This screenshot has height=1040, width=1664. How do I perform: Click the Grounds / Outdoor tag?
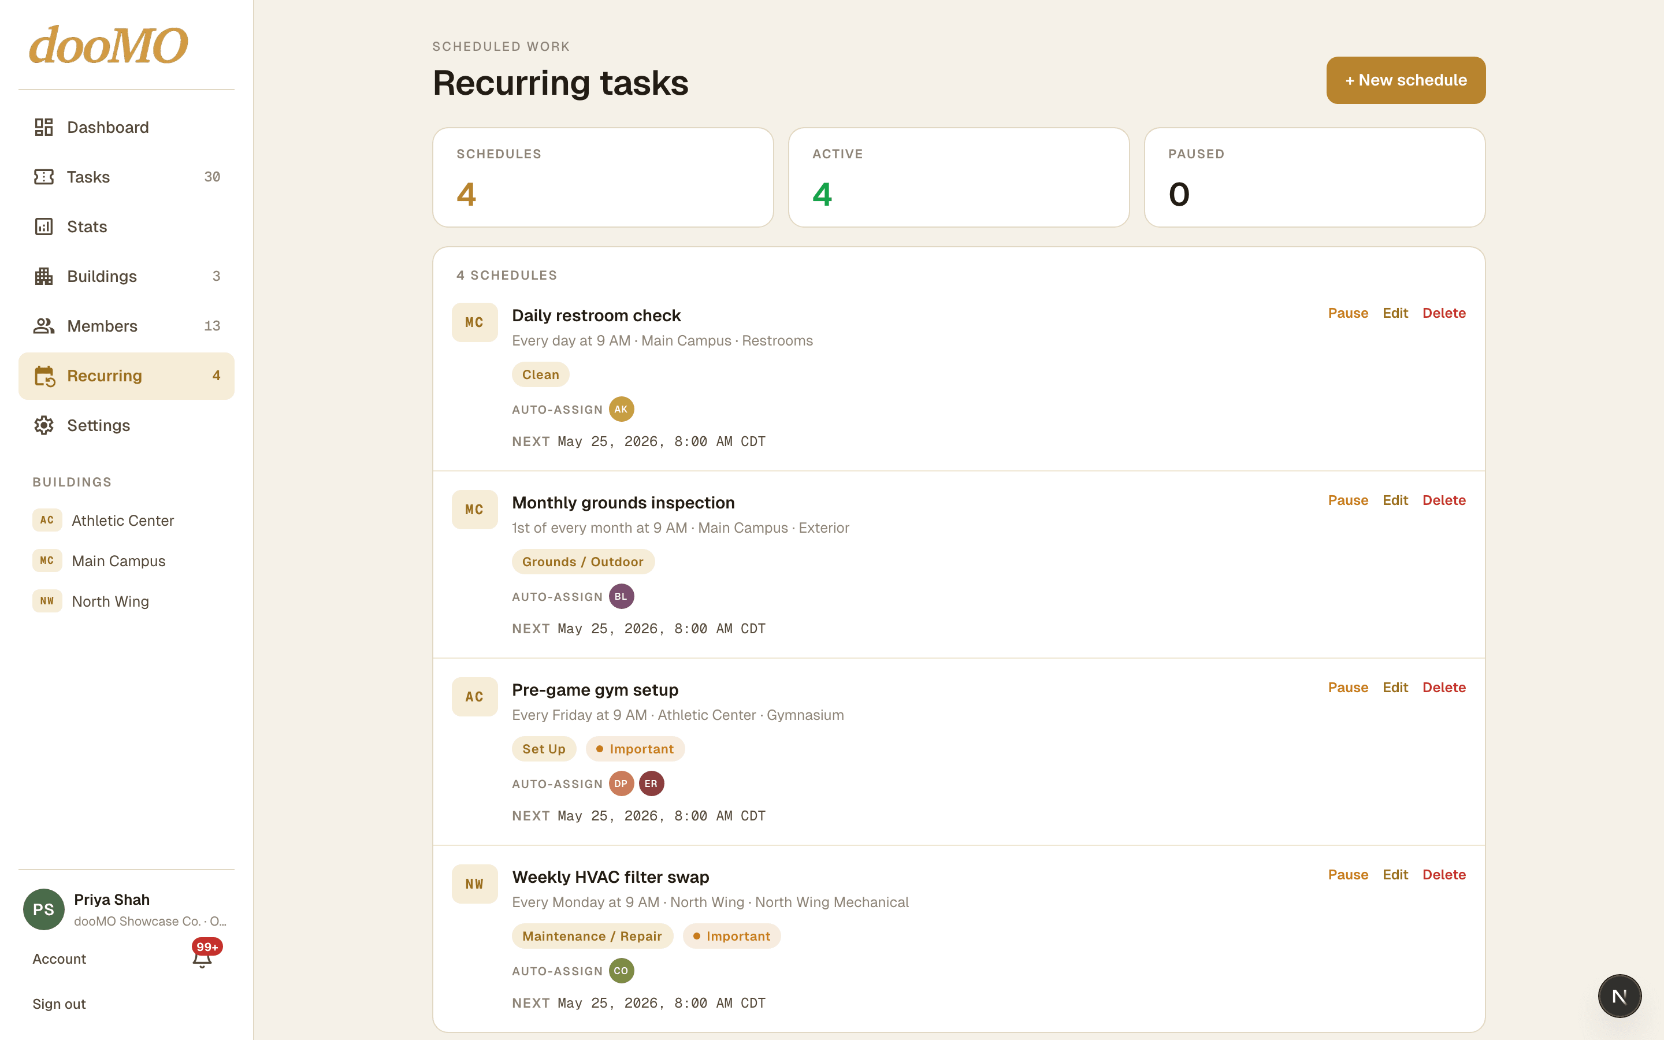point(583,561)
